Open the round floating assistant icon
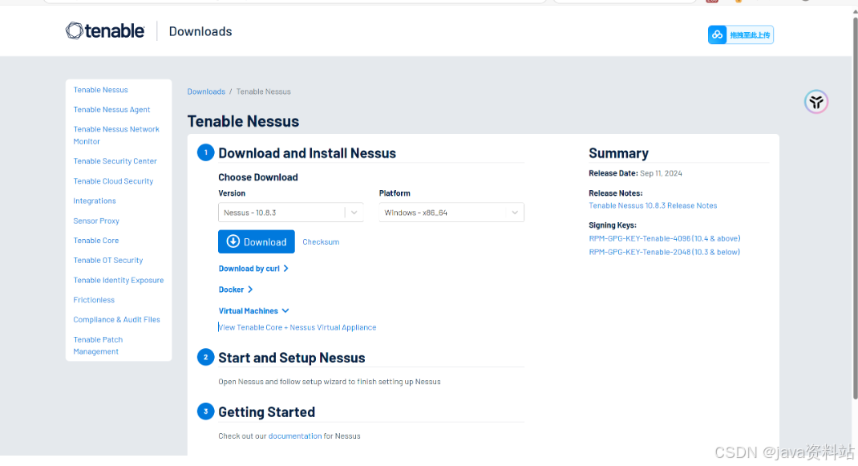The image size is (858, 466). (816, 102)
